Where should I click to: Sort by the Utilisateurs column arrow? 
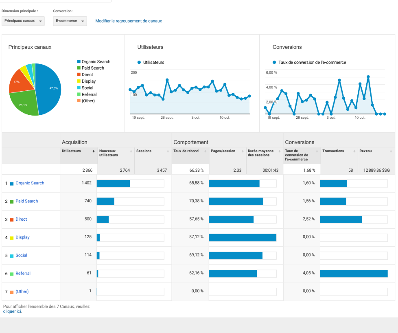94,151
